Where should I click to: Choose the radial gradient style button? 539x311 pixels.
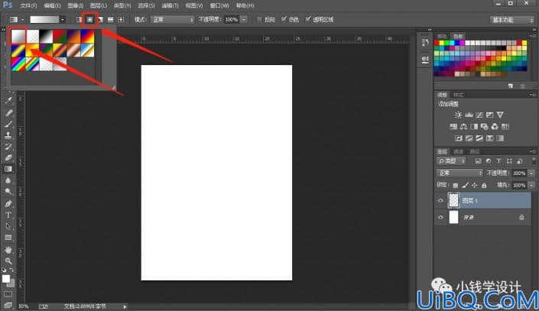[89, 20]
